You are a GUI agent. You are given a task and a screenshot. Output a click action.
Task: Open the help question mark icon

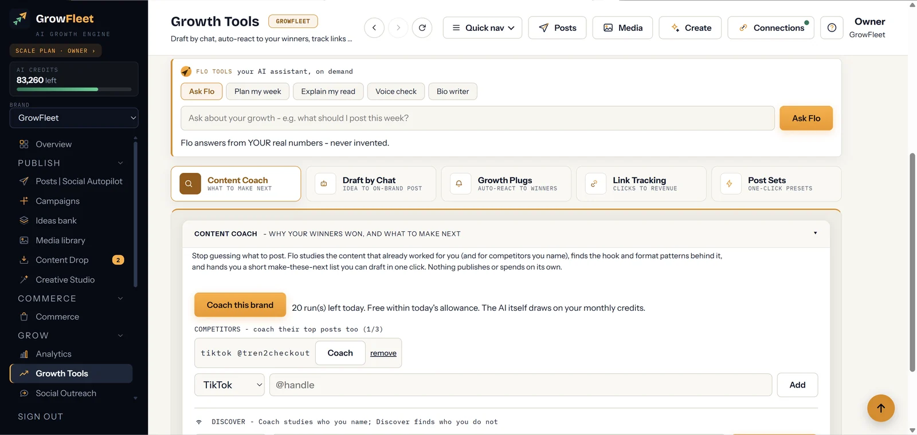(832, 27)
